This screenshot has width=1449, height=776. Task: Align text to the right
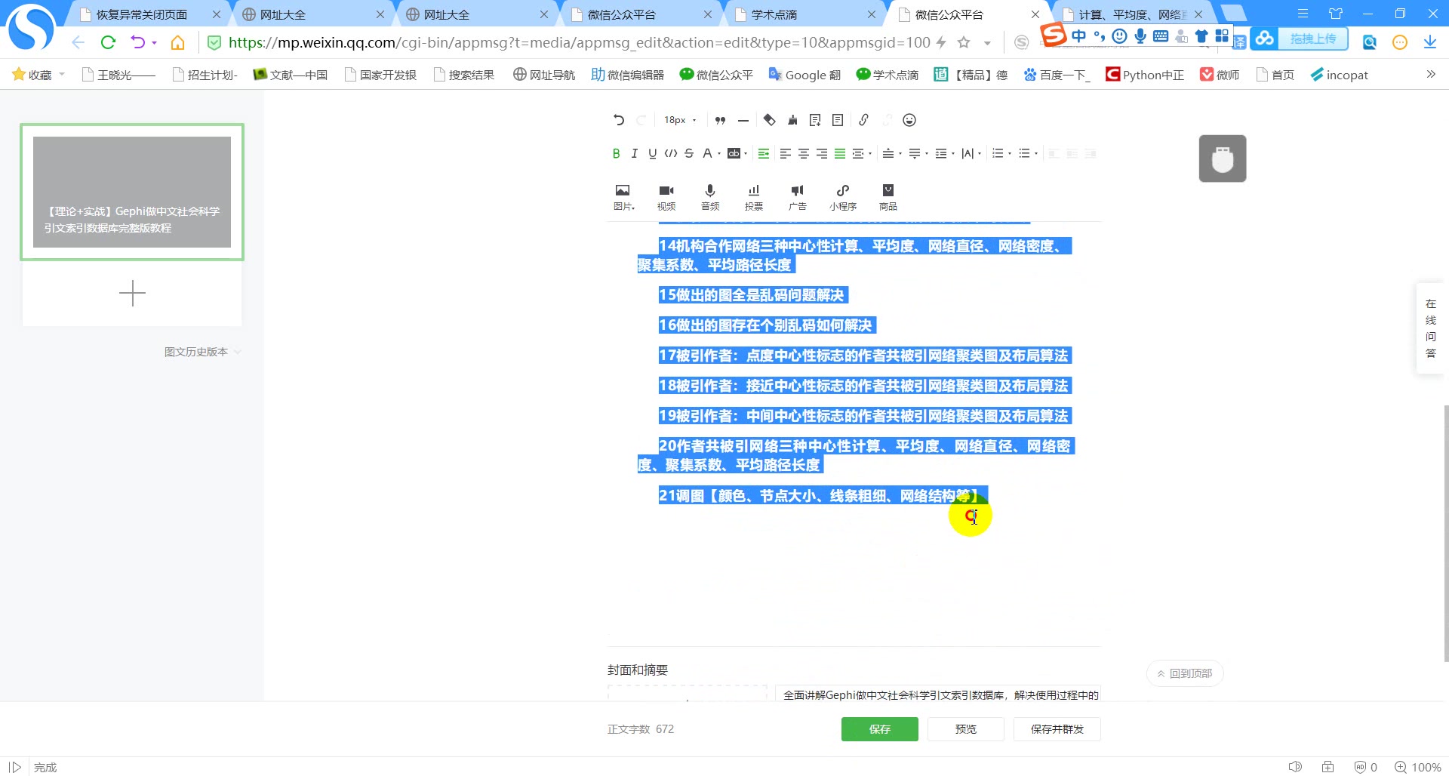click(x=822, y=153)
